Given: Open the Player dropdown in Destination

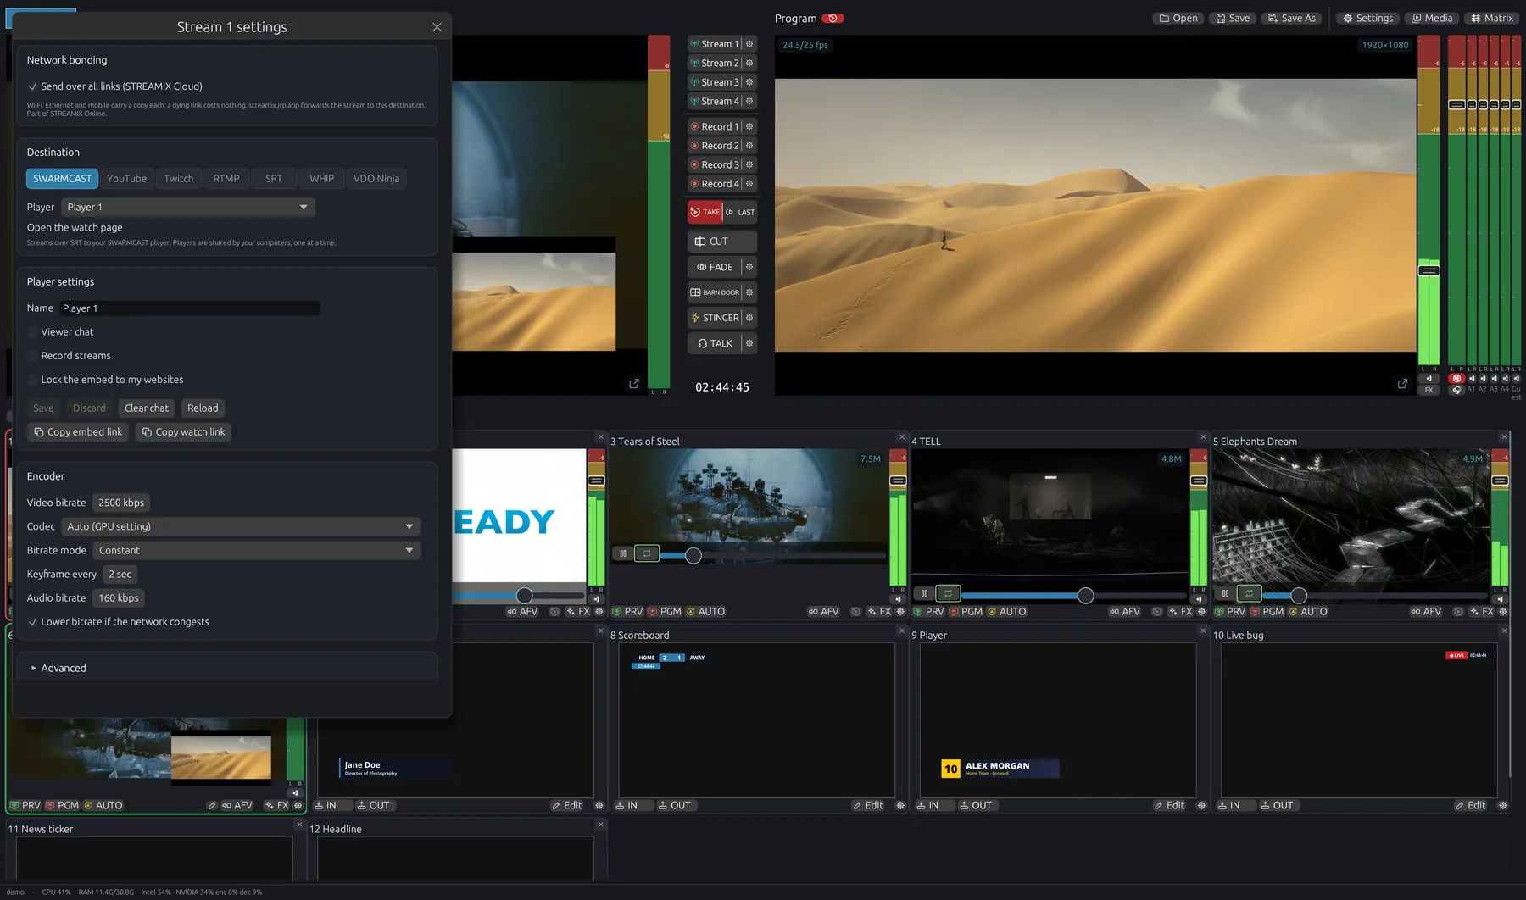Looking at the screenshot, I should (x=188, y=207).
